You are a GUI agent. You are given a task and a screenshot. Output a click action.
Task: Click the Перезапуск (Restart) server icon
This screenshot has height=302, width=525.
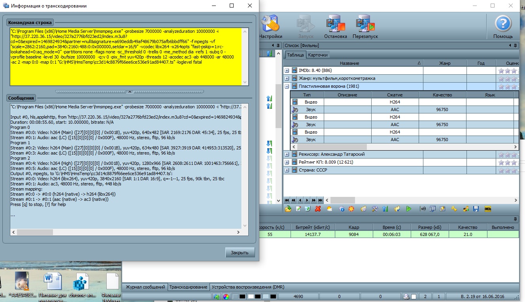[365, 25]
